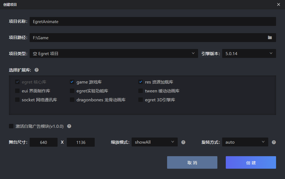Uncheck the res 资源加载库 checkbox
This screenshot has width=285, height=179.
141,82
